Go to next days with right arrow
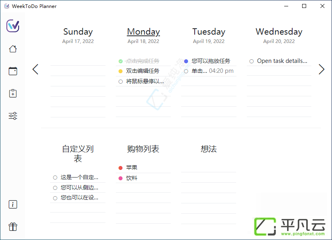 tap(321, 69)
